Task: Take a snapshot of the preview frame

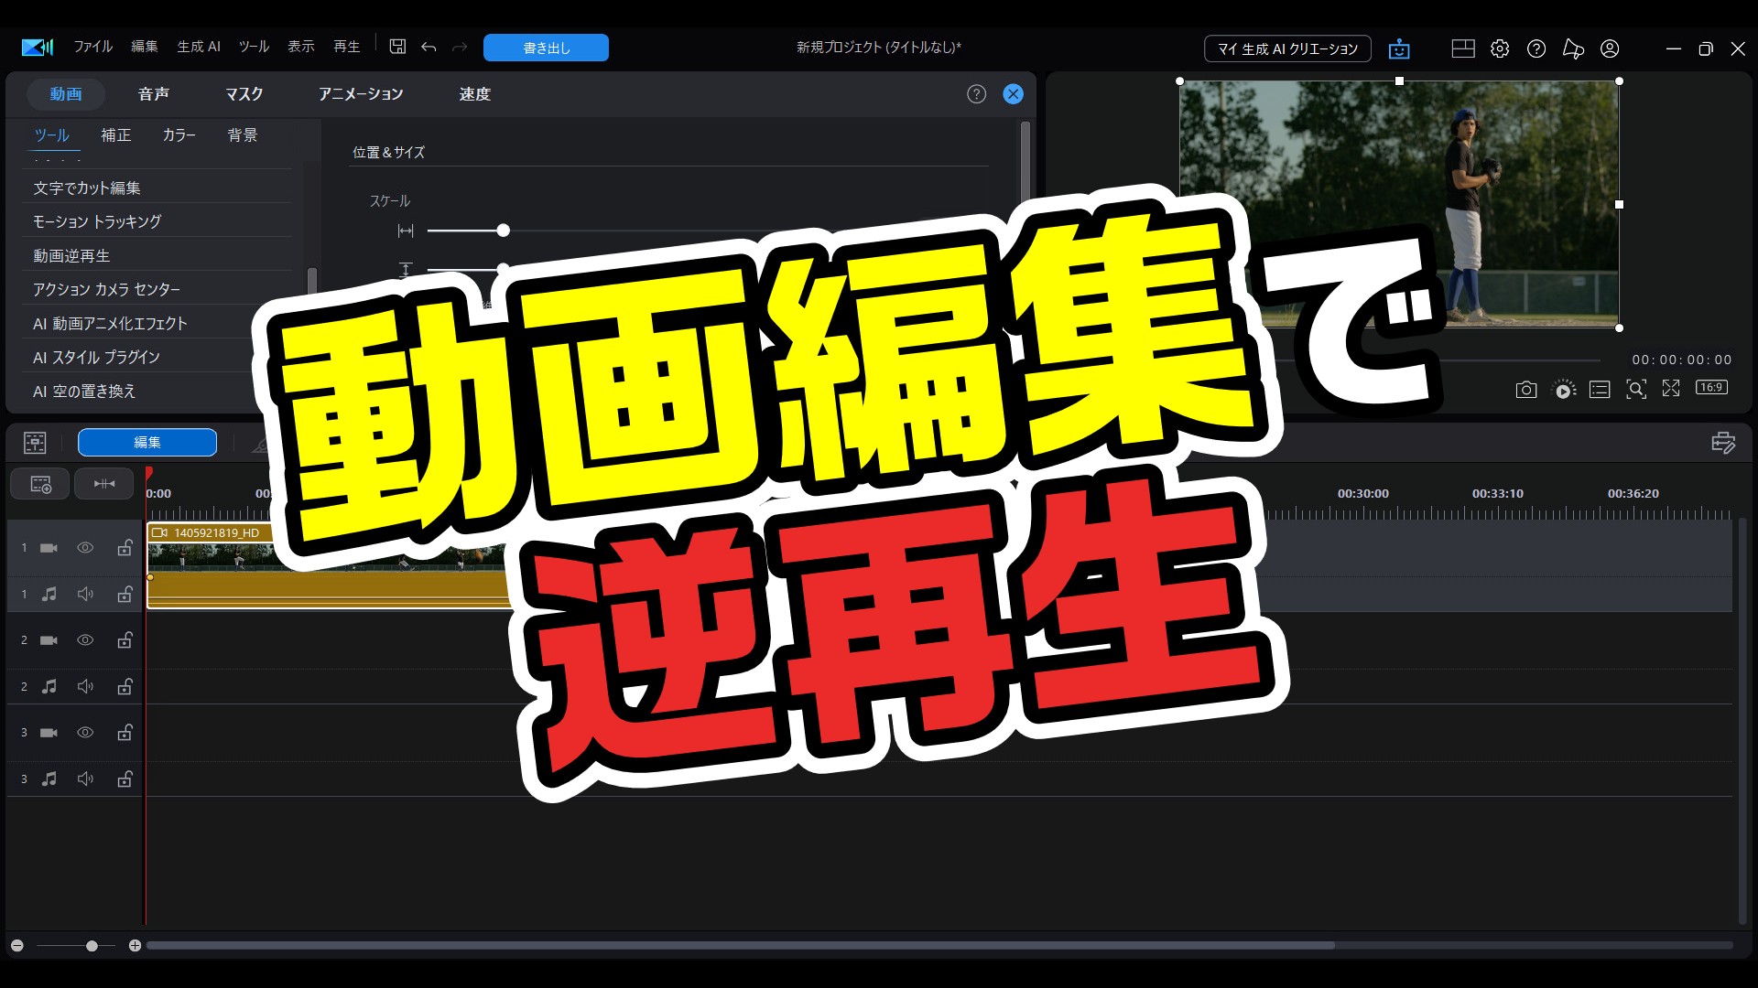Action: (x=1526, y=388)
